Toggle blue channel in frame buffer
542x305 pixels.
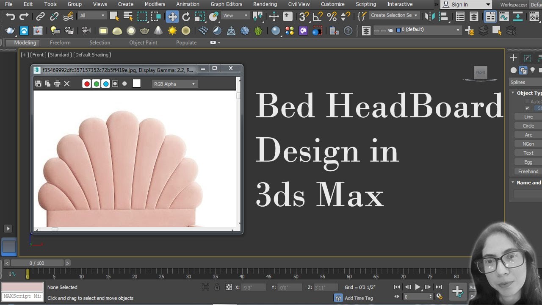(106, 84)
